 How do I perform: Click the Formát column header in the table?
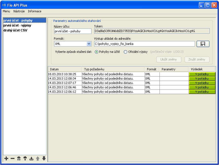coord(152,69)
